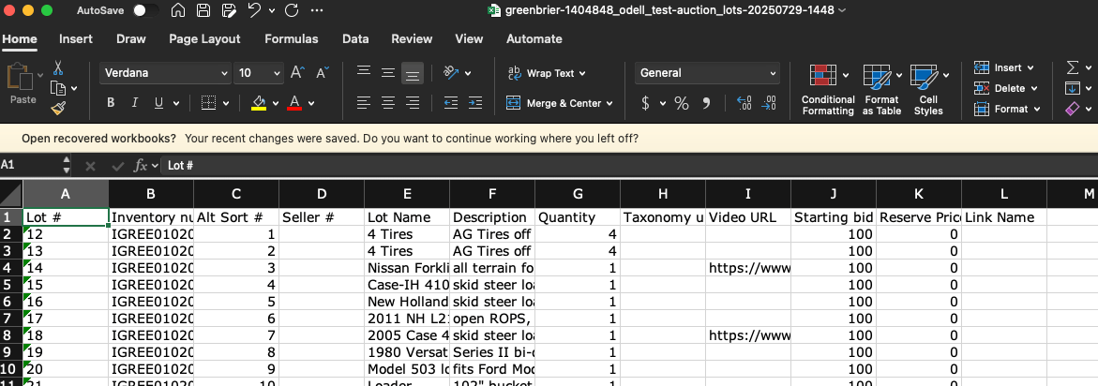Open the View tab
1098x386 pixels.
click(x=469, y=39)
